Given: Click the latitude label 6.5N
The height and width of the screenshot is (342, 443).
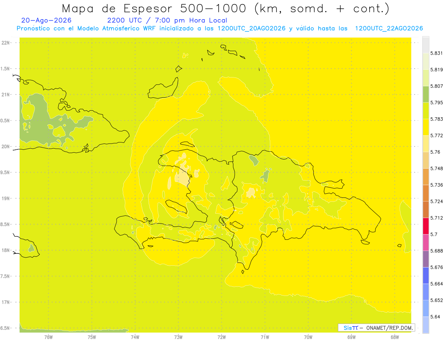Looking at the screenshot, I should [6, 328].
